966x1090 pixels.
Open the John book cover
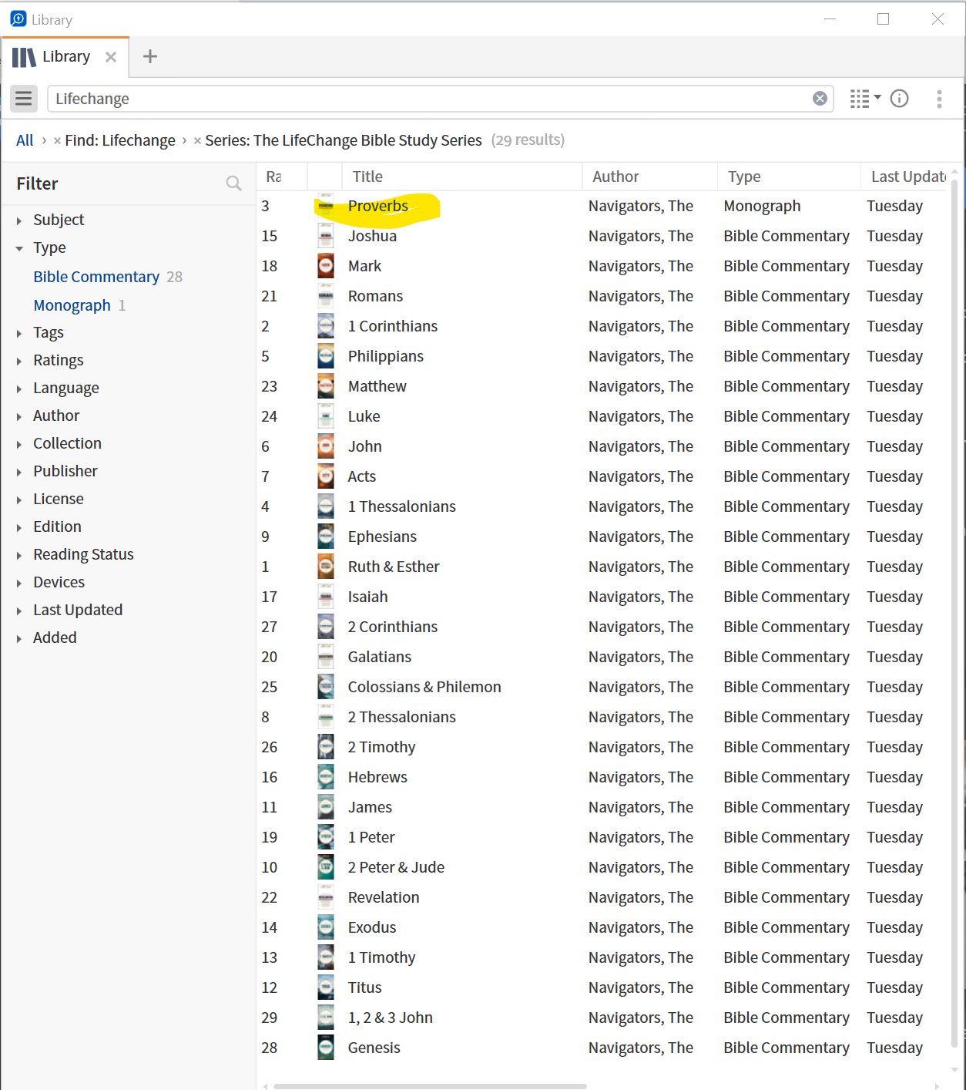pos(326,446)
